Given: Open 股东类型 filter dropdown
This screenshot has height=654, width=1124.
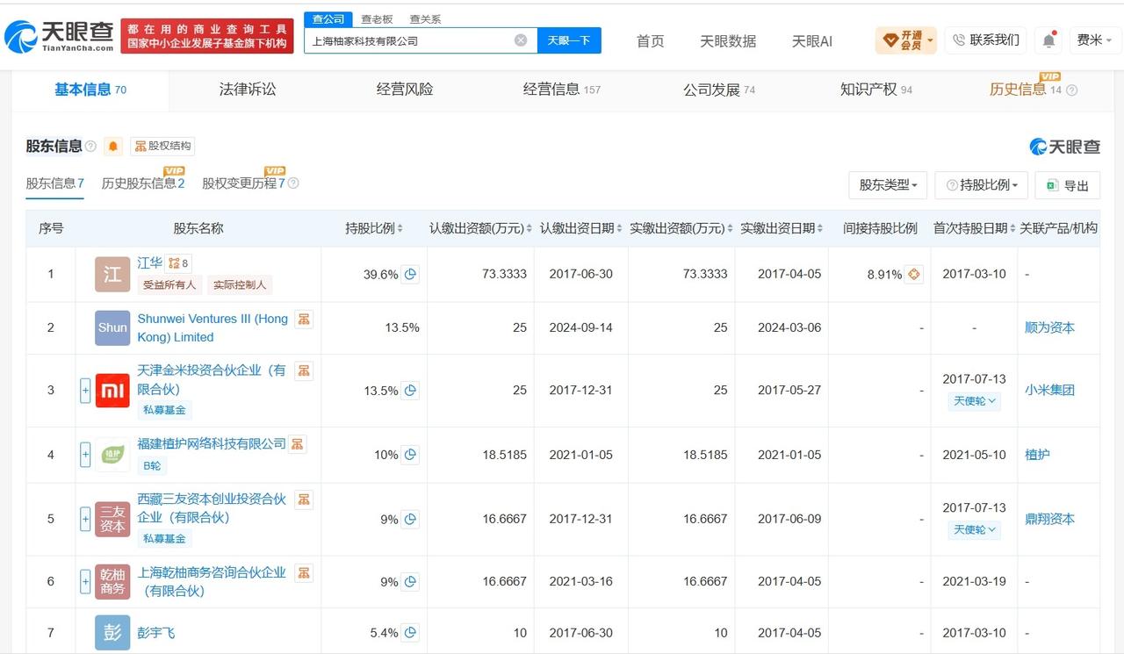Looking at the screenshot, I should [888, 185].
